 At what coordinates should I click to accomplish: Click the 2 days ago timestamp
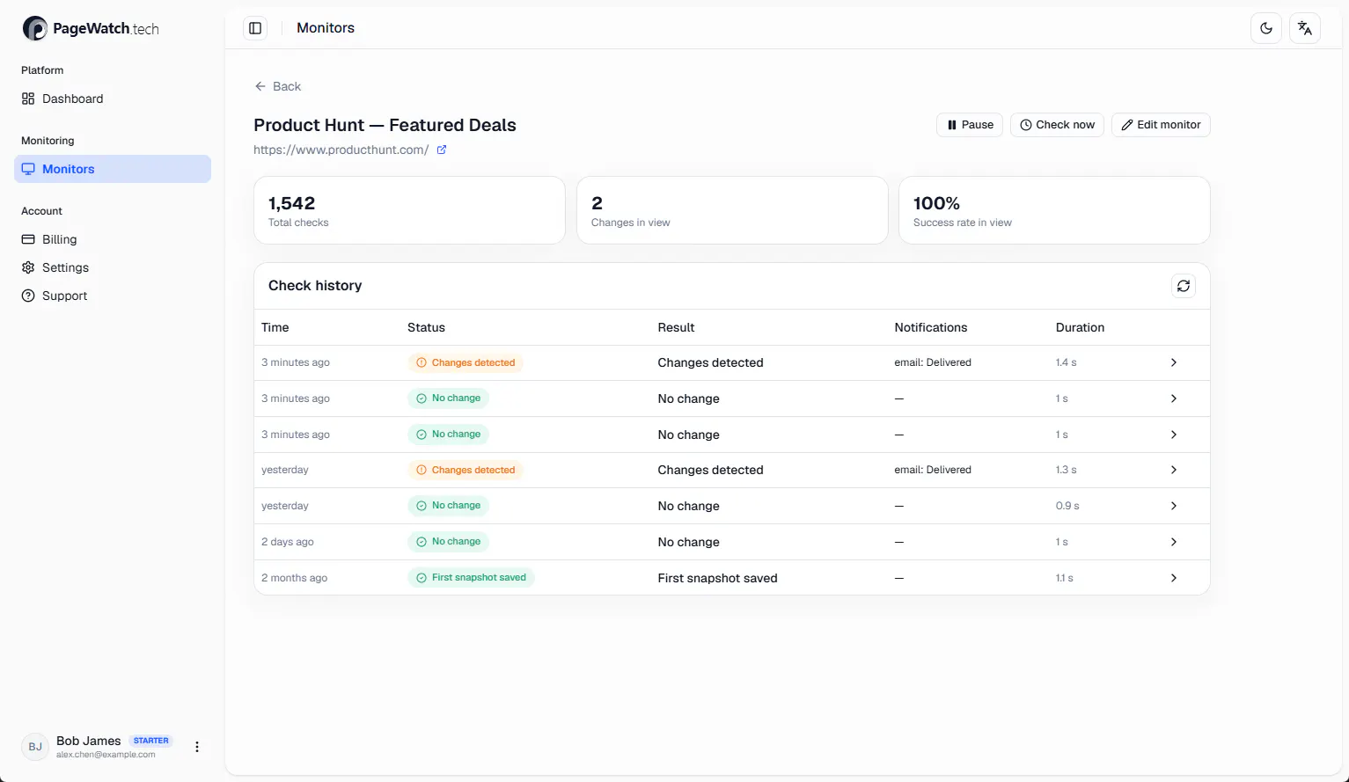[x=288, y=542]
